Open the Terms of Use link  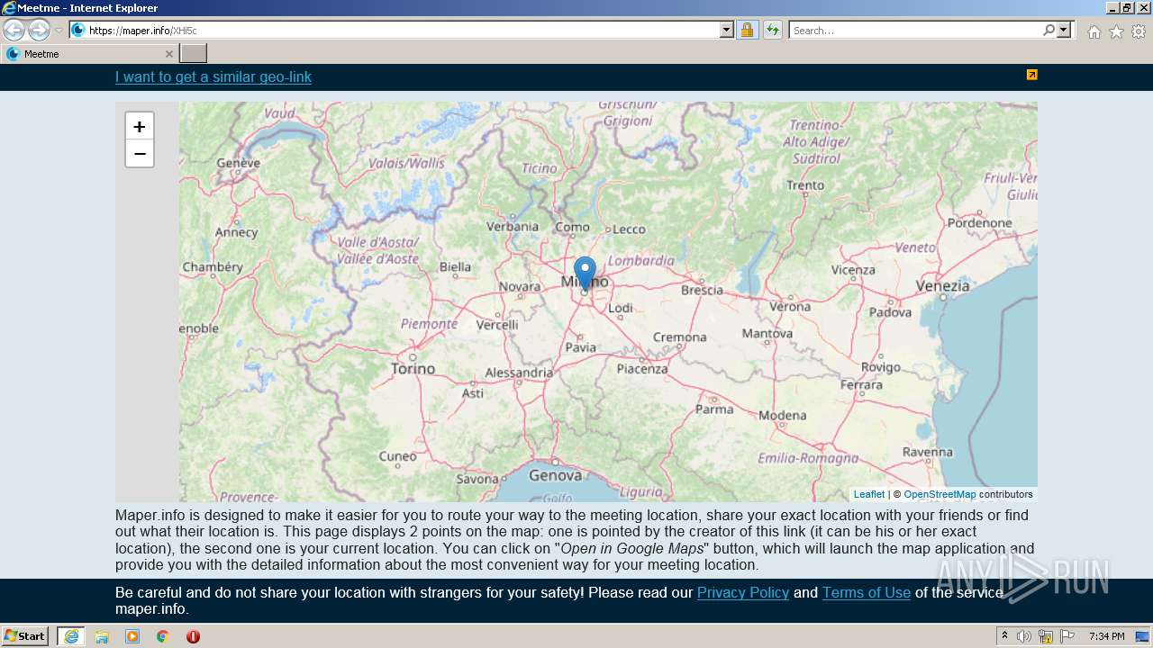[867, 592]
